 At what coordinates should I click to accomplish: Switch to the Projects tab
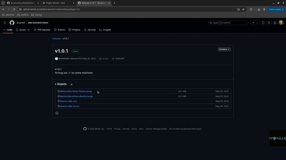(x=75, y=30)
